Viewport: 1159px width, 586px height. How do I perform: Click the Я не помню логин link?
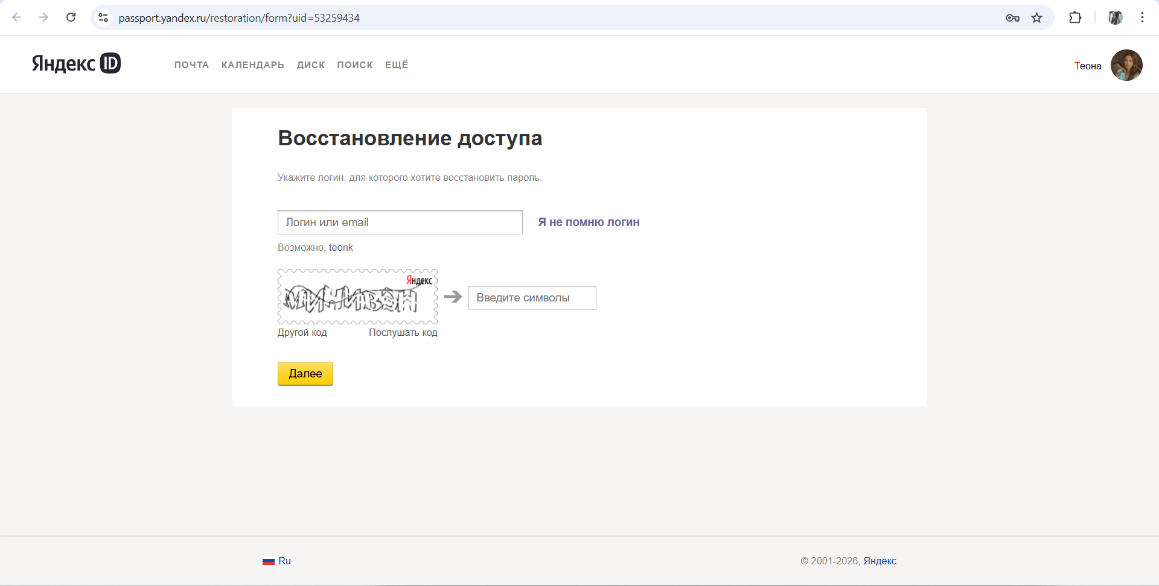pyautogui.click(x=588, y=222)
